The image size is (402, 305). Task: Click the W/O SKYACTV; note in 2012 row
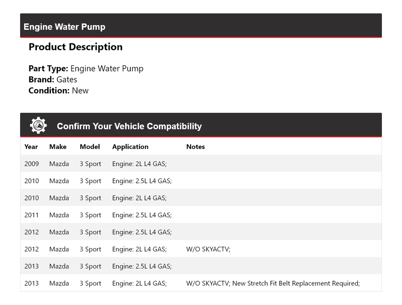tap(208, 249)
